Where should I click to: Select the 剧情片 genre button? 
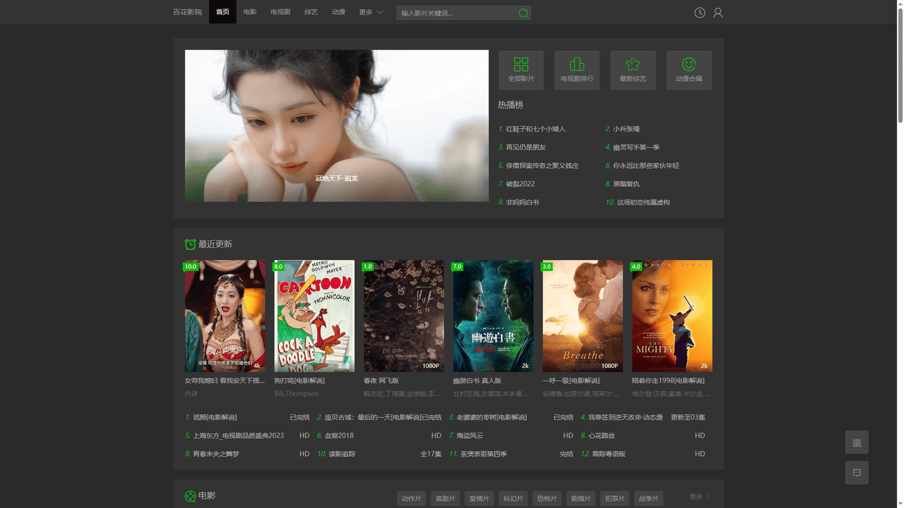tap(581, 499)
